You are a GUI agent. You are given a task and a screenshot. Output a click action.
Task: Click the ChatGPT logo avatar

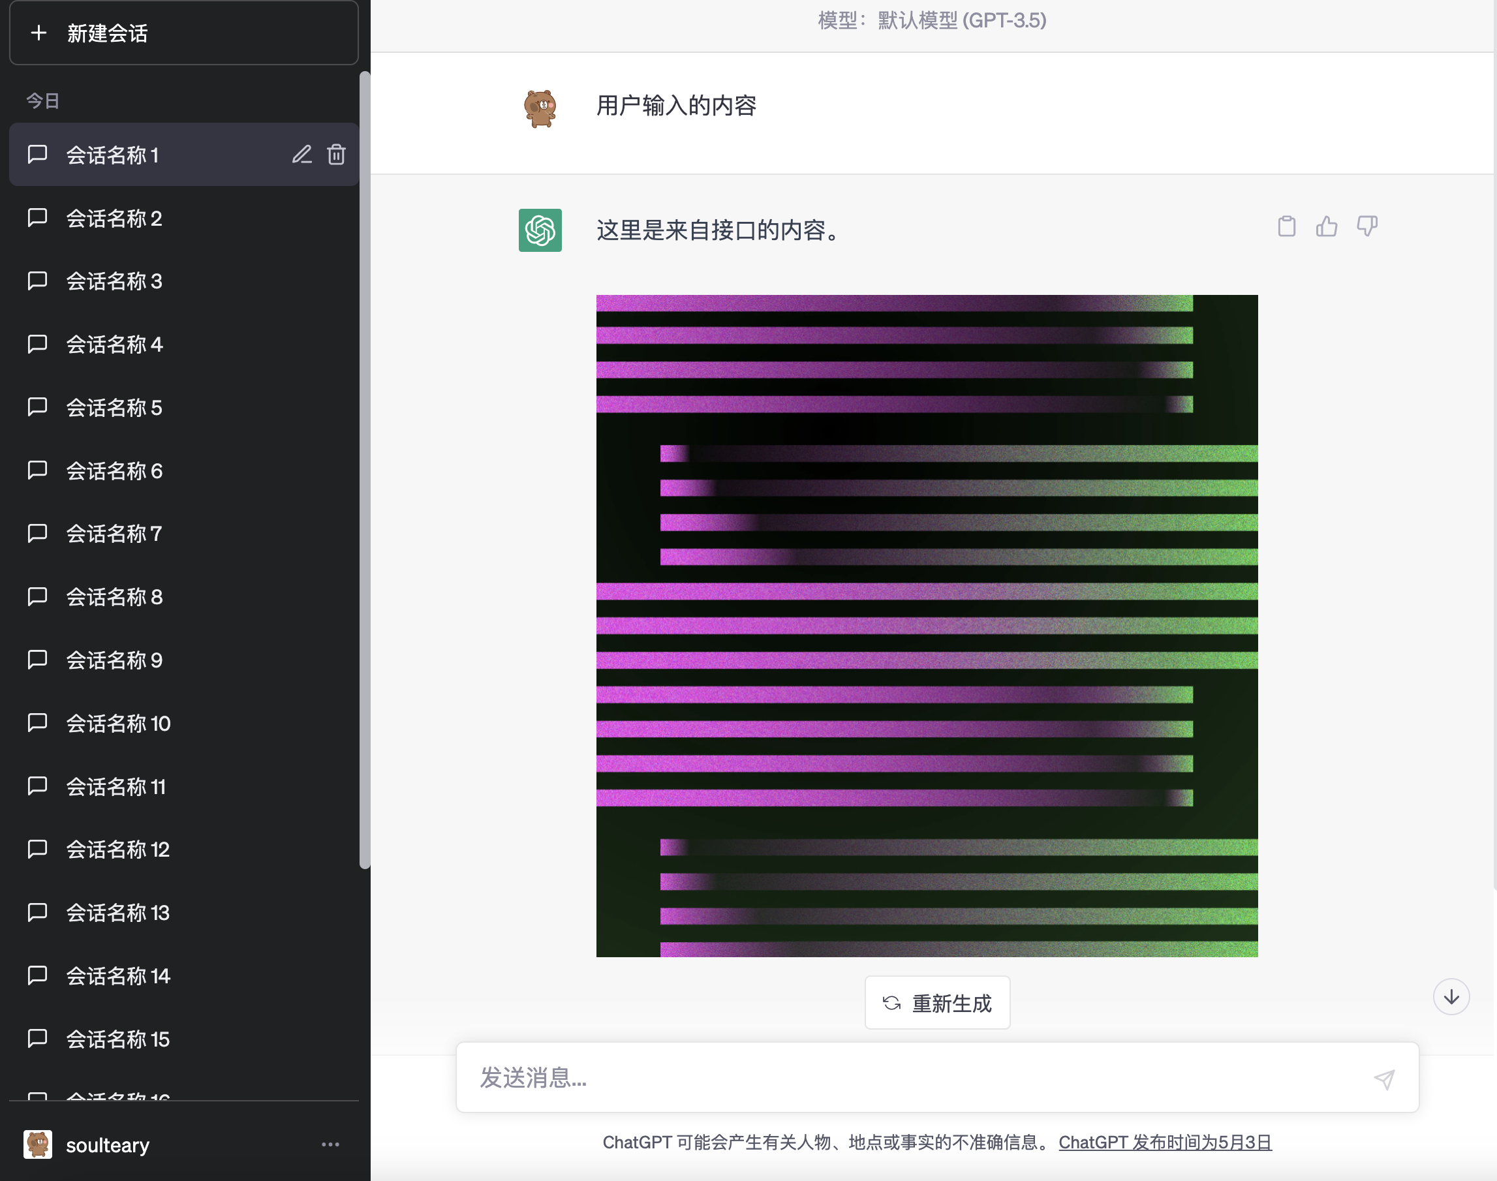tap(540, 230)
